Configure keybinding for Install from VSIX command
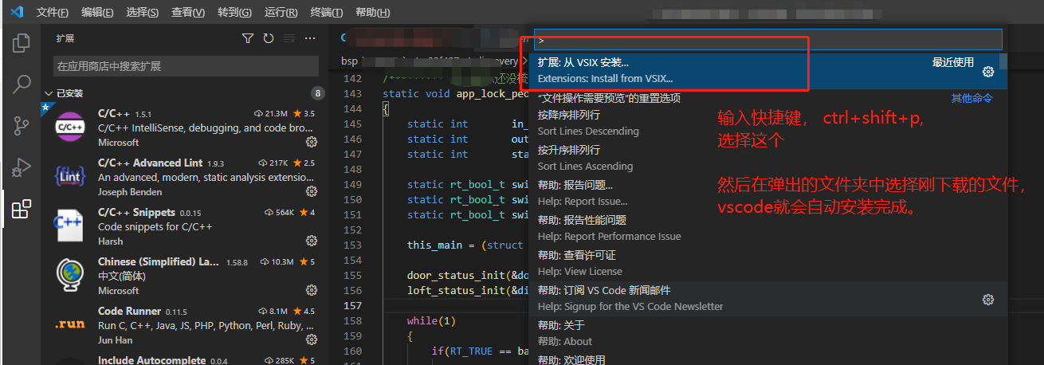The width and height of the screenshot is (1044, 365). (x=988, y=72)
